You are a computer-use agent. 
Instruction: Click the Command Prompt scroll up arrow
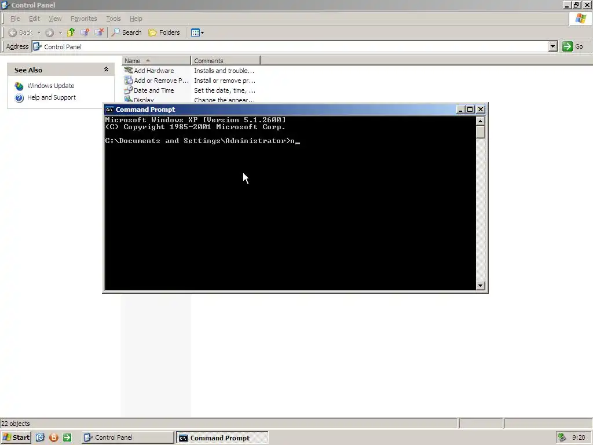[x=480, y=121]
